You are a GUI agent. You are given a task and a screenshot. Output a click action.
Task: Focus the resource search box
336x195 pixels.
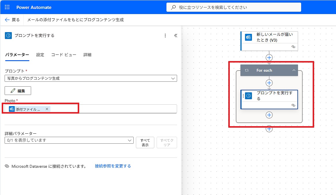234,7
